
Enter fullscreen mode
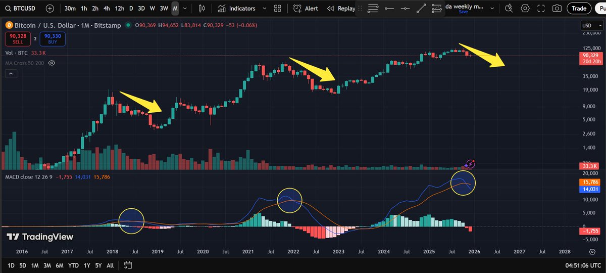coord(541,9)
